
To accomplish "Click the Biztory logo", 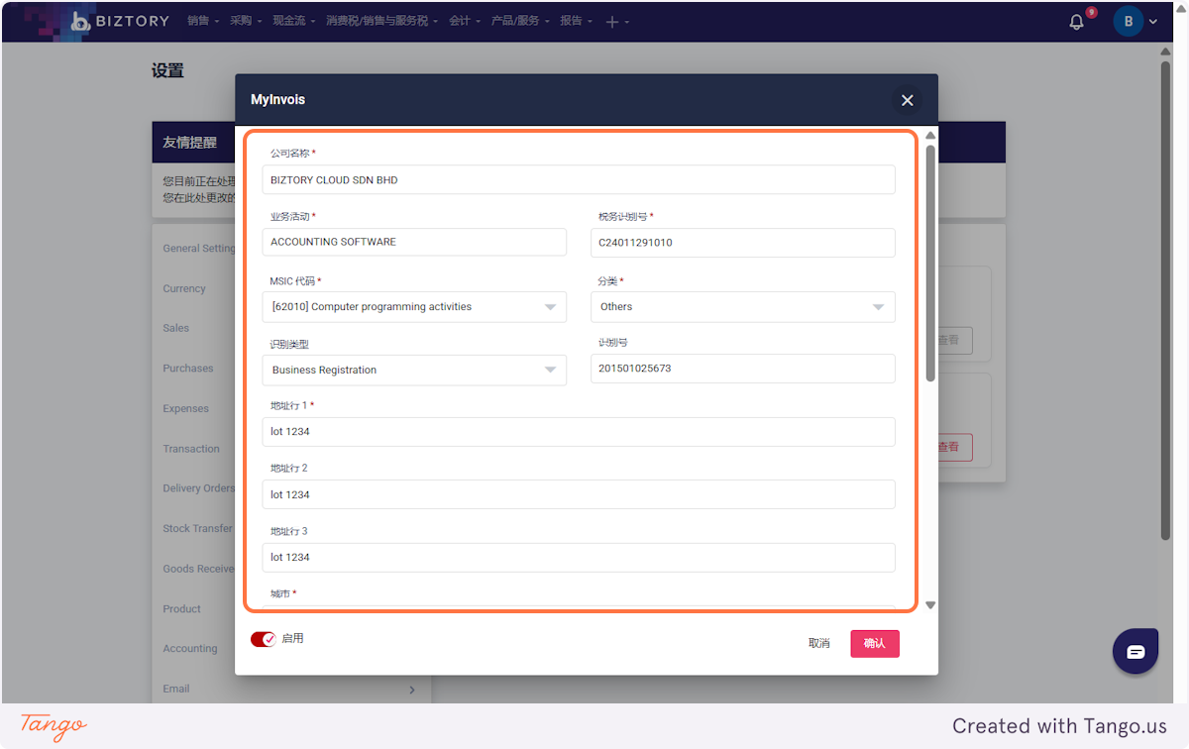I will (x=120, y=21).
